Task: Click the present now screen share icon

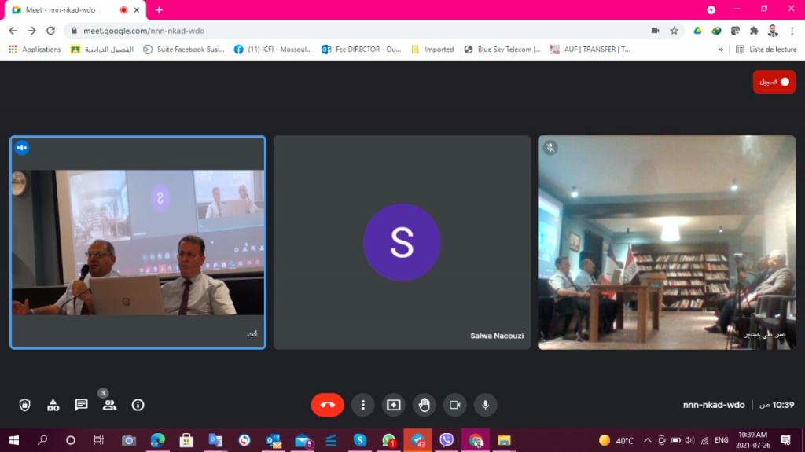Action: tap(393, 405)
